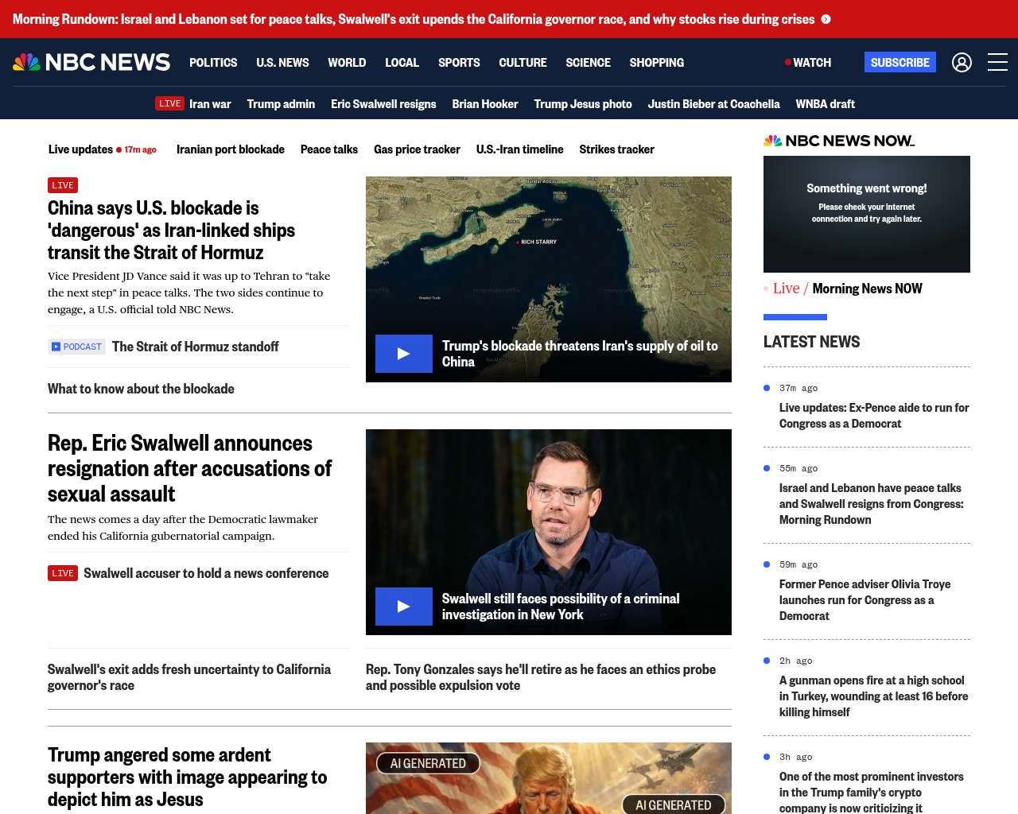1018x814 pixels.
Task: Click the arrow icon in Morning Rundown banner
Action: click(x=826, y=19)
